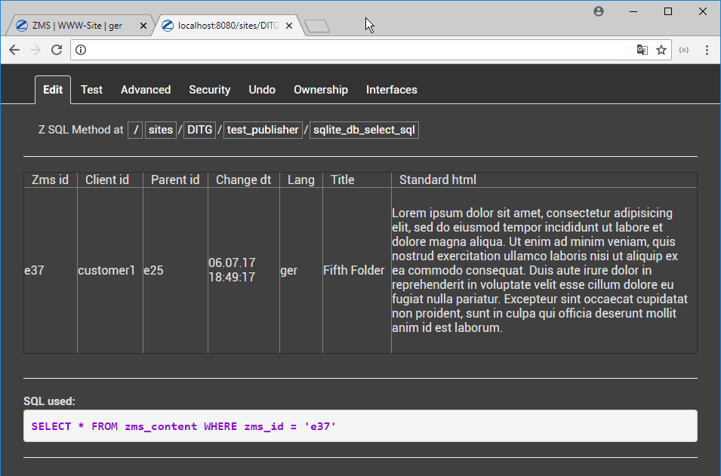Select the 'ger' language cell

click(301, 270)
